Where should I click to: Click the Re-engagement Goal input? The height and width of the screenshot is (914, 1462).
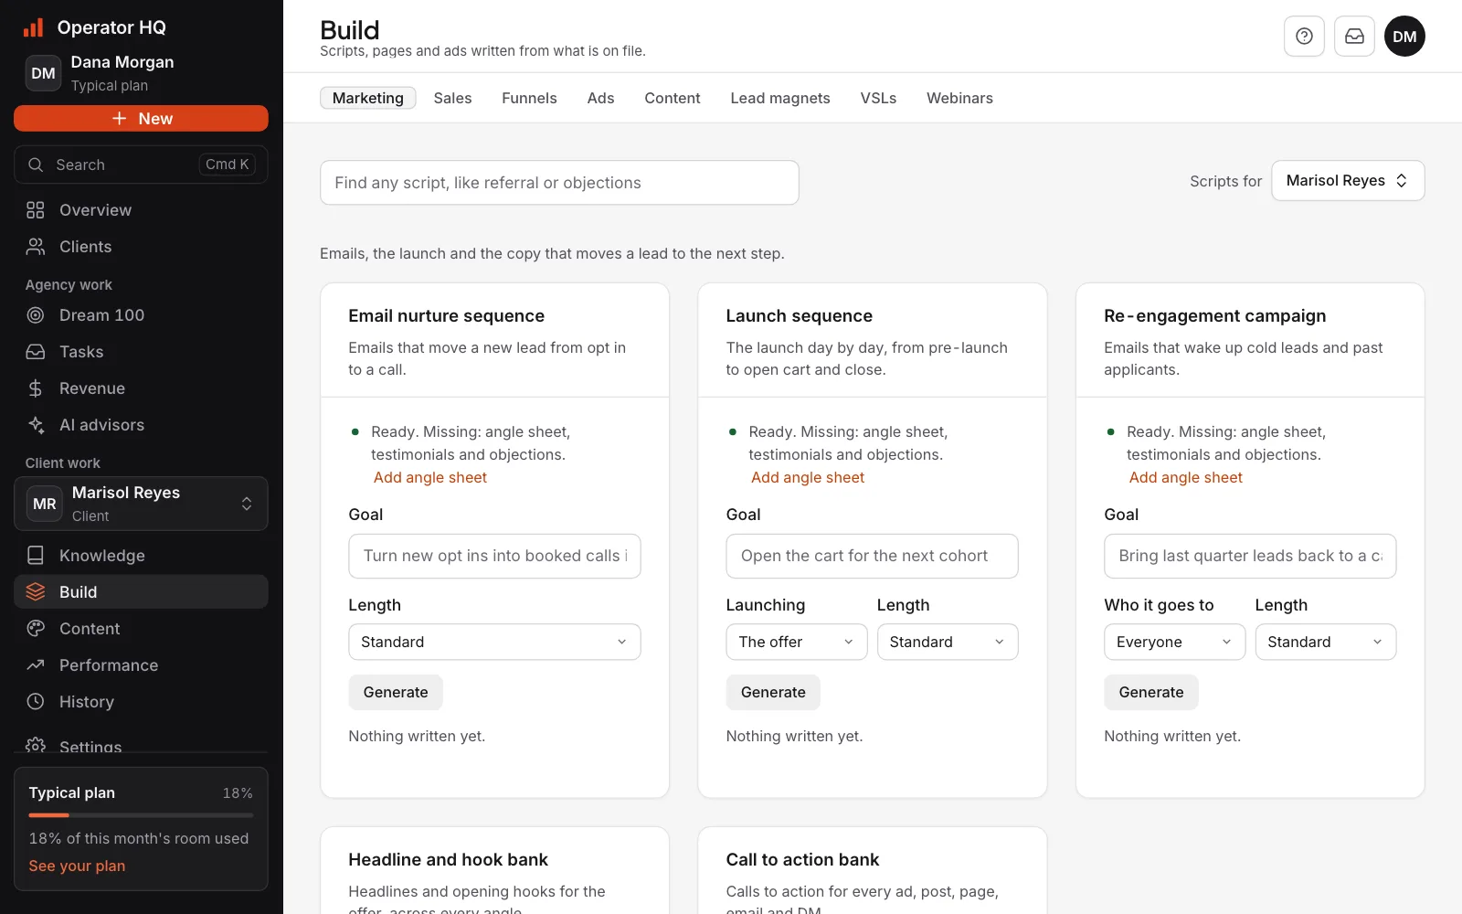point(1250,556)
